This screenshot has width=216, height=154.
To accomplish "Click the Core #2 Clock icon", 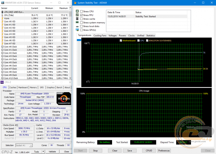I will tap(2, 53).
